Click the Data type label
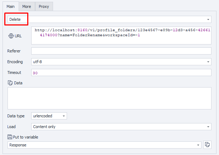Image resolution: width=219 pixels, height=155 pixels. 16,116
